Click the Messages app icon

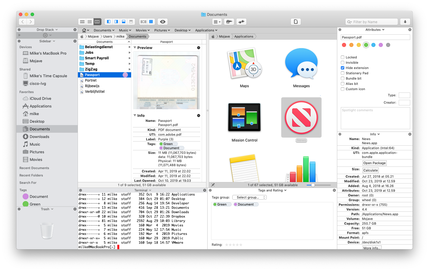(x=301, y=64)
